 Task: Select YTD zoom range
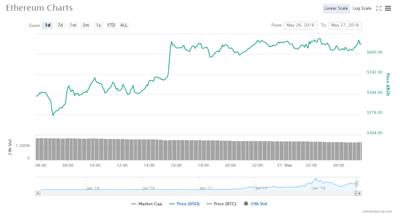(x=111, y=25)
